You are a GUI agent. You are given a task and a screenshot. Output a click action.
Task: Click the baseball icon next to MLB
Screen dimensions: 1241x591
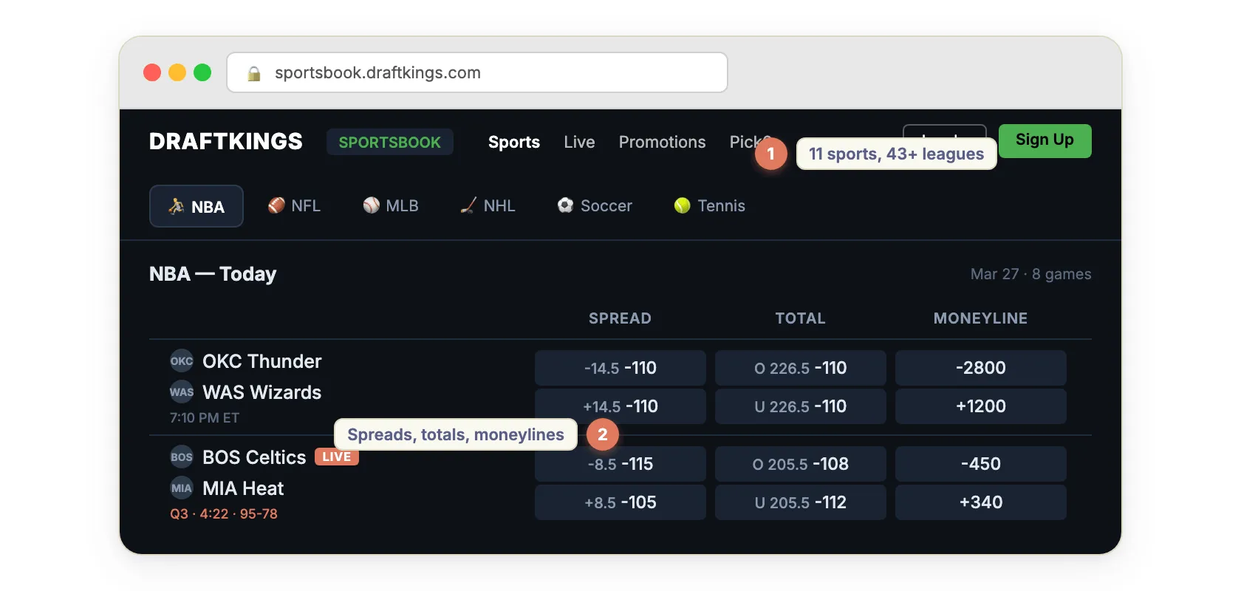point(371,205)
